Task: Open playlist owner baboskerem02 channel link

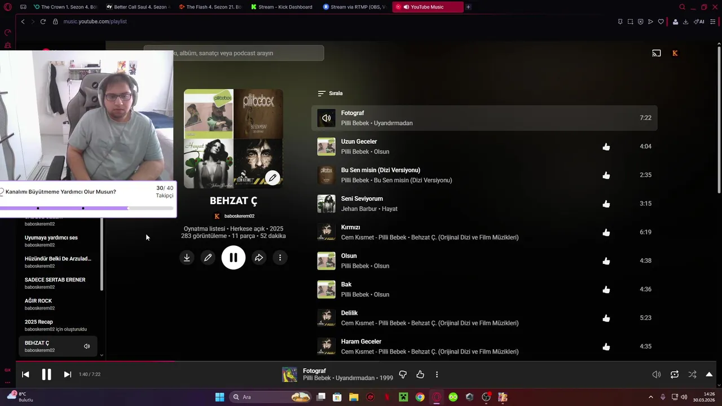Action: click(239, 216)
